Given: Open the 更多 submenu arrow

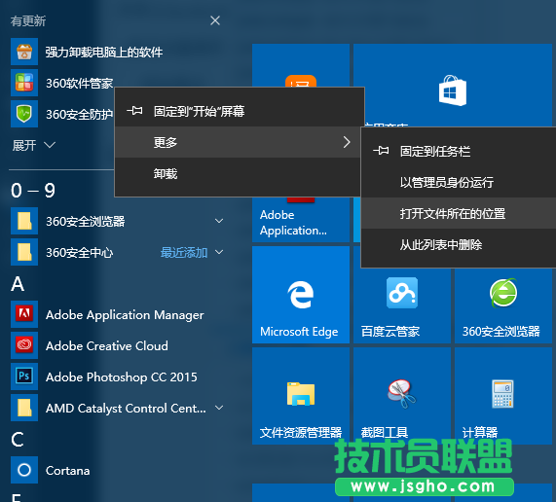Looking at the screenshot, I should 347,142.
